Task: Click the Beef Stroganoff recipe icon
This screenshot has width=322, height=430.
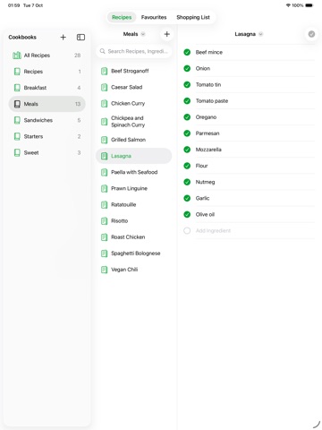Action: (x=104, y=71)
